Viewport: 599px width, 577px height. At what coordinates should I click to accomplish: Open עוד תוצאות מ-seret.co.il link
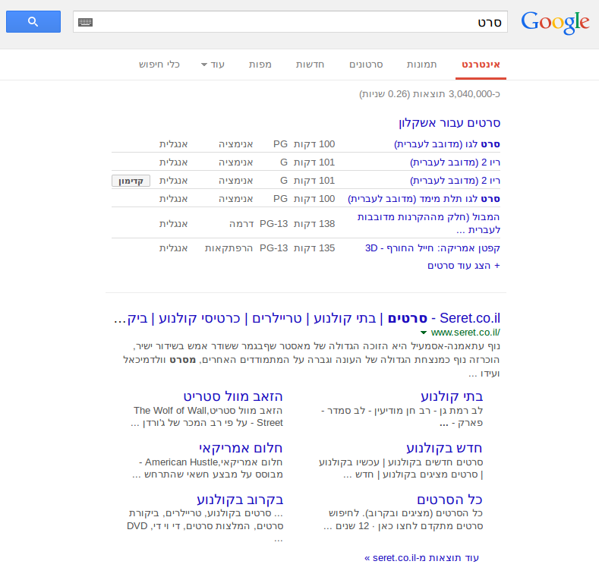coord(422,558)
